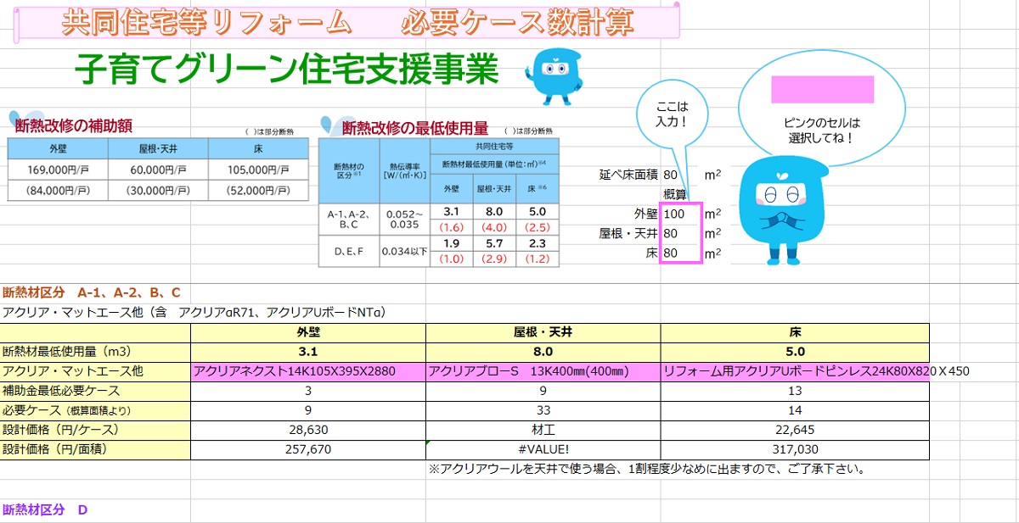Click the (84,000円/戸) partial subsidy cell
Viewport: 1019px width, 523px height.
(57, 191)
